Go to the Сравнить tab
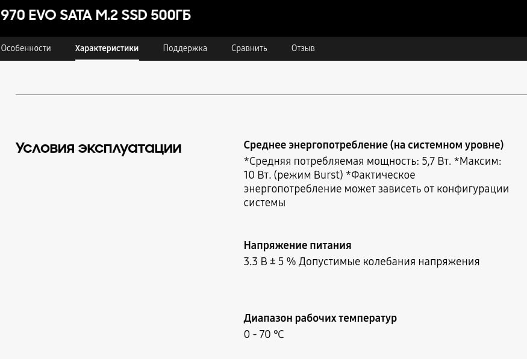Screen dimensions: 527x359 [x=249, y=48]
